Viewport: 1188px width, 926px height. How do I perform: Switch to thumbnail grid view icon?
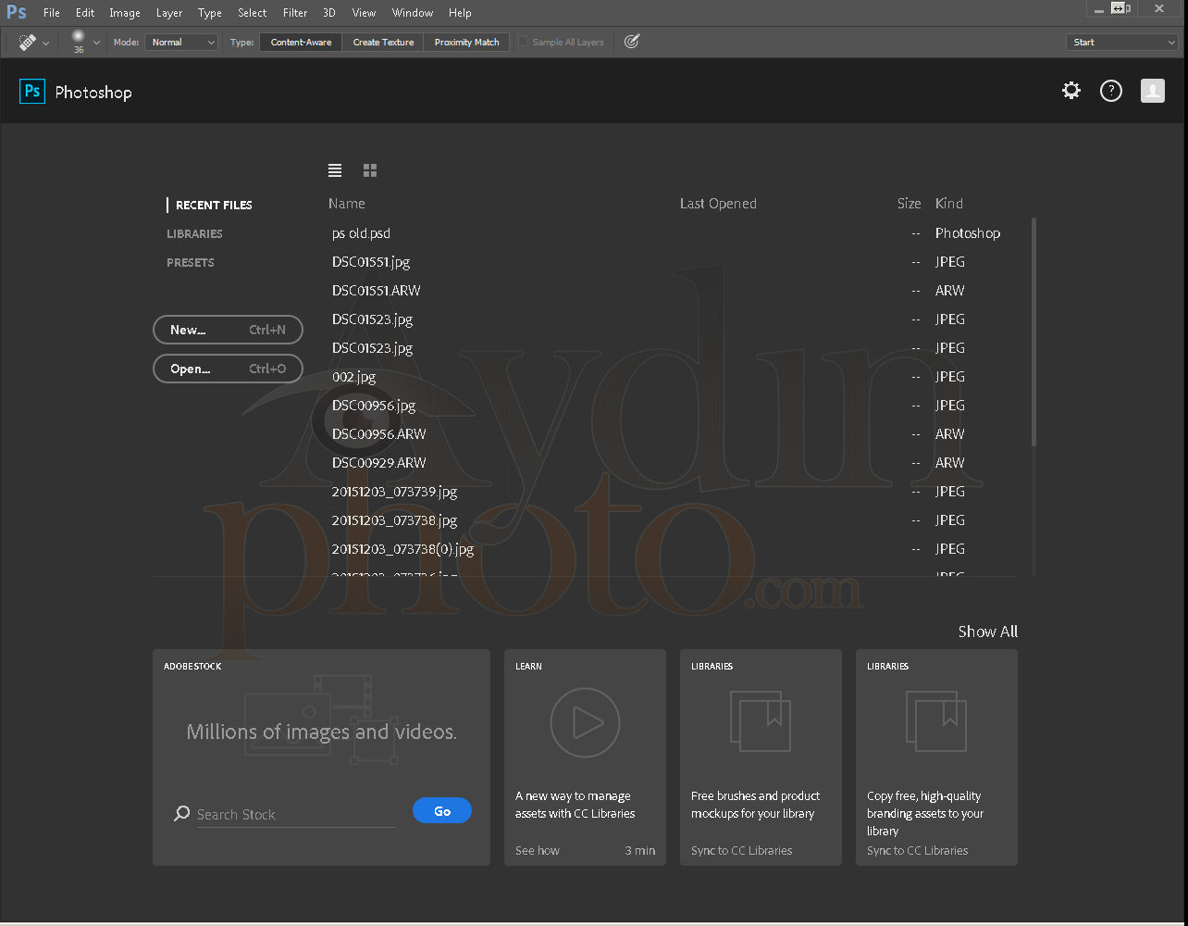pyautogui.click(x=370, y=170)
